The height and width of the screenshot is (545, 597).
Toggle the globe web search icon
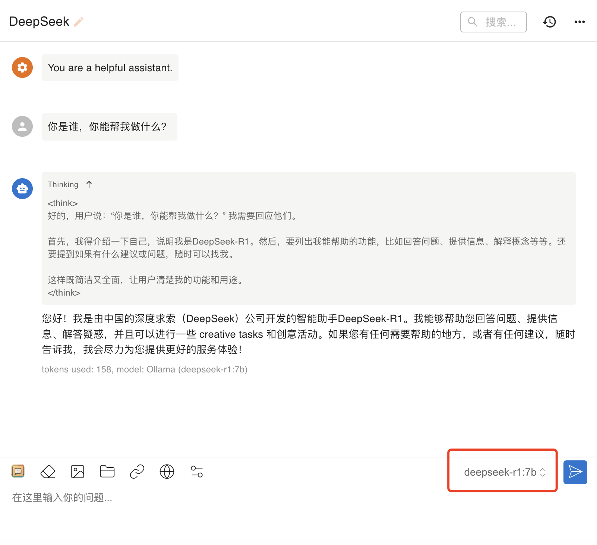point(167,472)
